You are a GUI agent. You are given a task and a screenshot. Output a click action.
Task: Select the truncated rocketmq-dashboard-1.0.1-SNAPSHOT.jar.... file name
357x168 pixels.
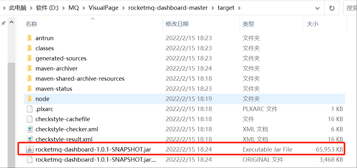coord(96,160)
